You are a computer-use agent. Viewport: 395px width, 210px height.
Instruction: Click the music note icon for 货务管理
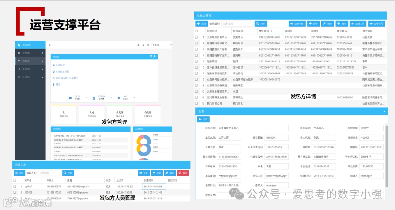(19, 69)
